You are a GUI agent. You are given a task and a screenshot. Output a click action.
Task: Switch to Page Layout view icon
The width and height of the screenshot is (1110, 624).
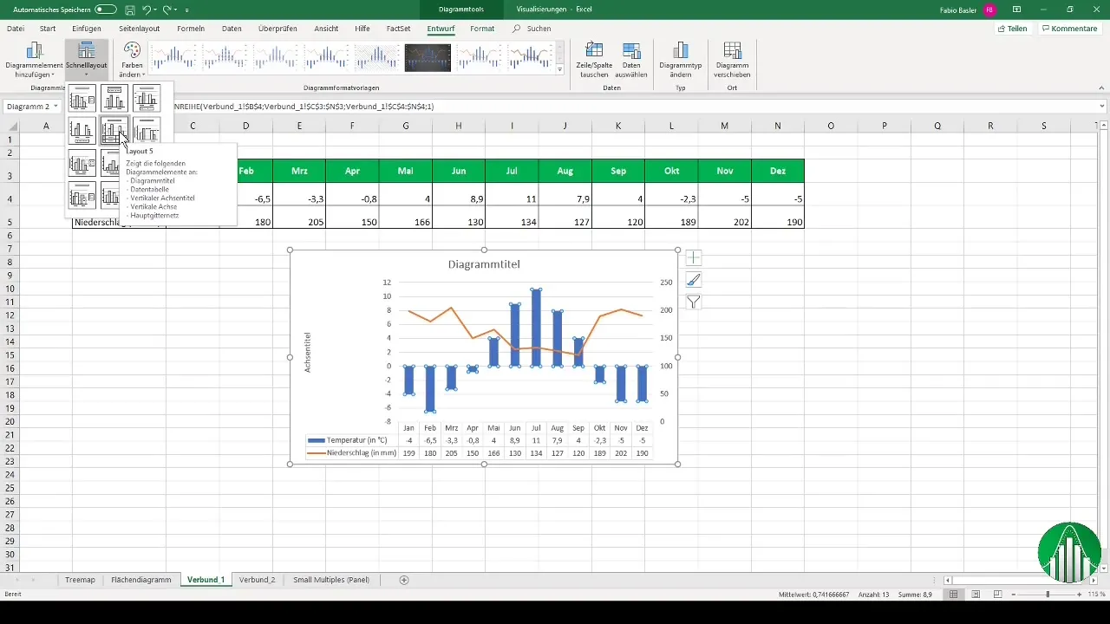pyautogui.click(x=976, y=595)
